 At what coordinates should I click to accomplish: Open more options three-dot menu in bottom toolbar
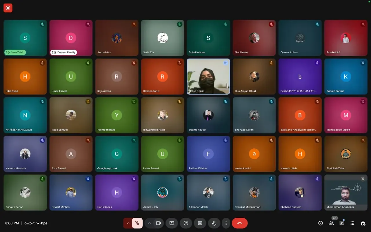pyautogui.click(x=226, y=223)
